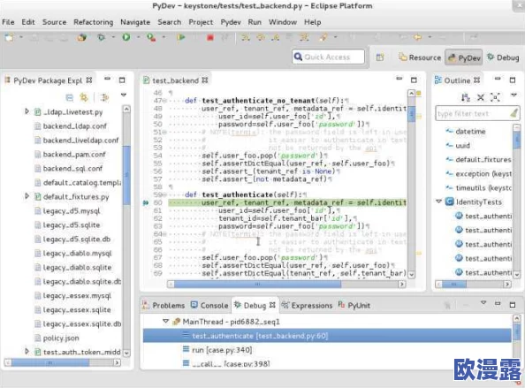Click the sort icon in Outline toolbar

point(466,97)
